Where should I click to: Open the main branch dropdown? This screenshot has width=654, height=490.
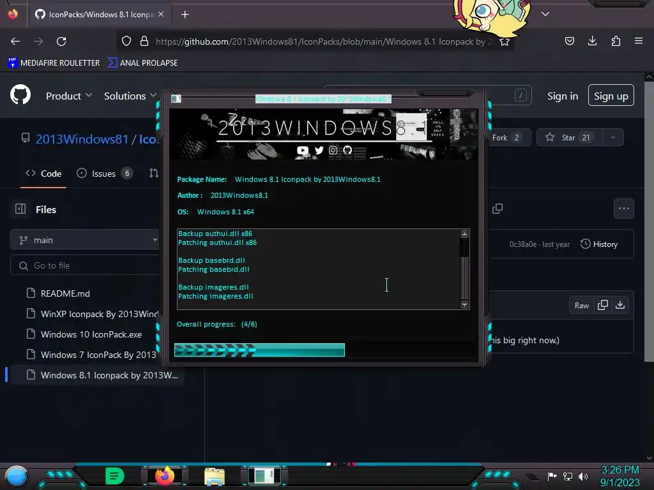[86, 240]
